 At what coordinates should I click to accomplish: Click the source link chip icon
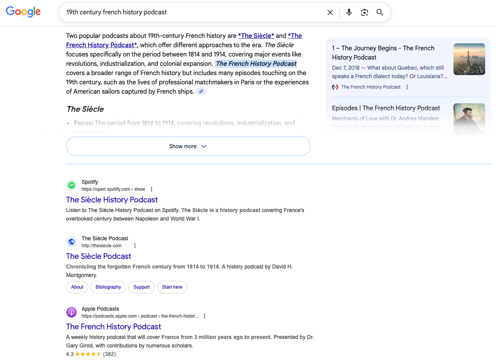tap(201, 92)
